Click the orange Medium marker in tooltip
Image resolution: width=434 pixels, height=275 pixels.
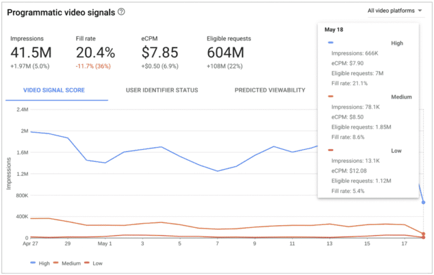click(x=331, y=96)
